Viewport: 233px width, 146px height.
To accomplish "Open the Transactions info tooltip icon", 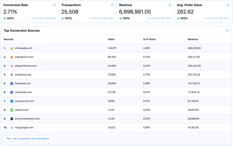I will click(112, 5).
